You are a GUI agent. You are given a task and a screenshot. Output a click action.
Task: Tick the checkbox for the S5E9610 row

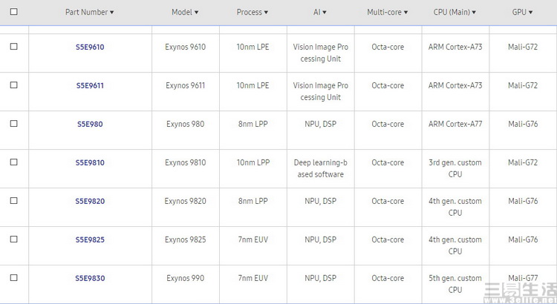(x=14, y=47)
